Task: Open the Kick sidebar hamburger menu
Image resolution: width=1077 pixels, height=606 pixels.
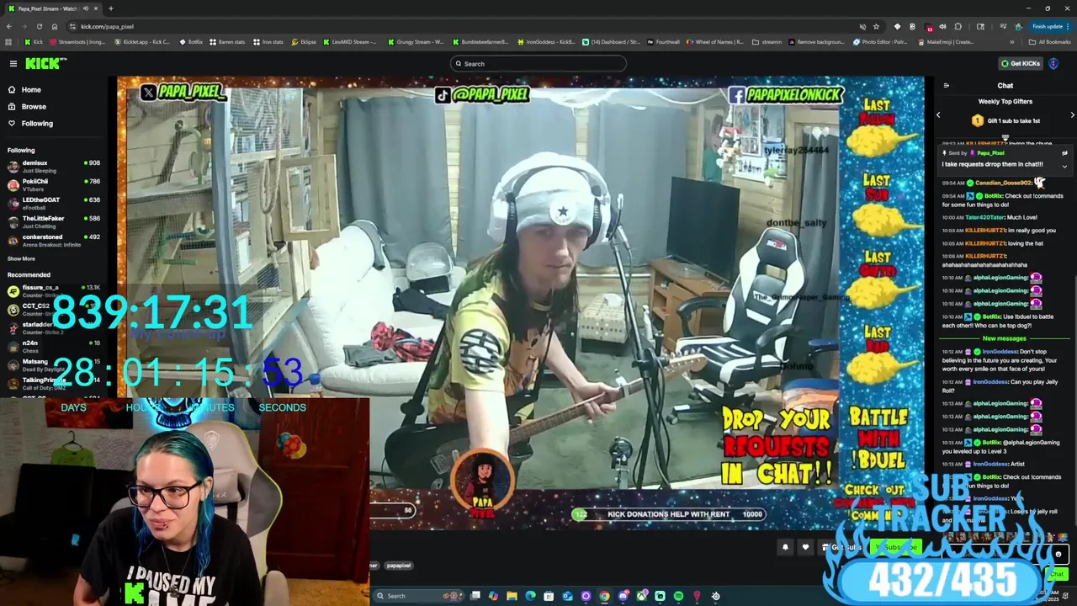Action: [x=13, y=63]
